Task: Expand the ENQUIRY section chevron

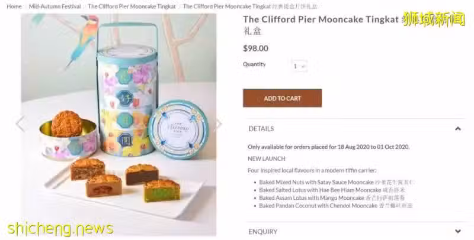Action: (457, 231)
